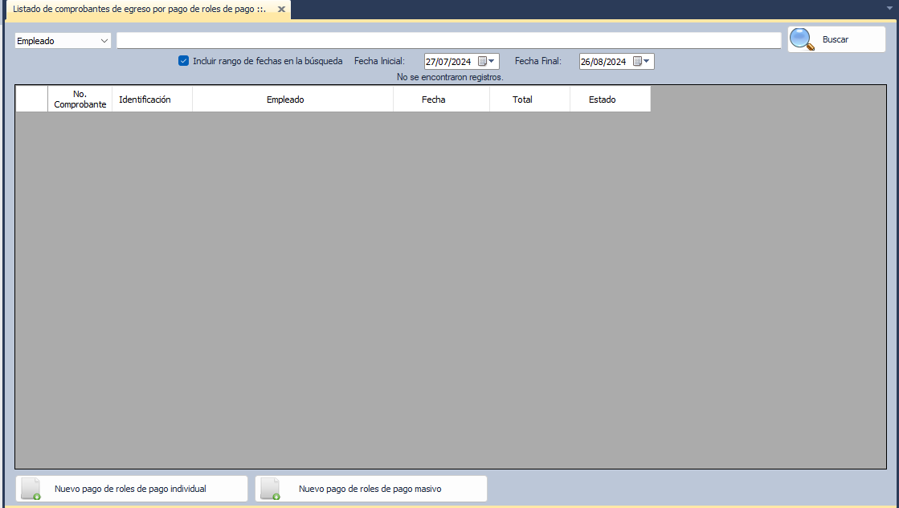
Task: Click the Fecha Final date value 26/08/2024
Action: (603, 62)
